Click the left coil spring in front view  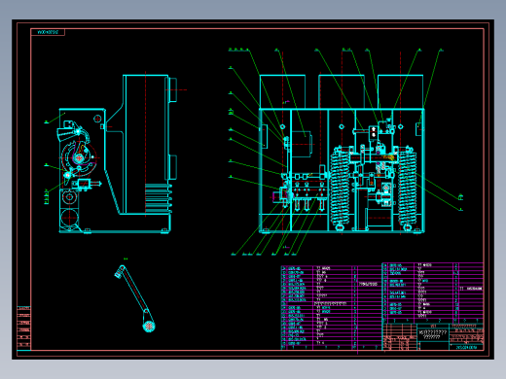pos(340,188)
